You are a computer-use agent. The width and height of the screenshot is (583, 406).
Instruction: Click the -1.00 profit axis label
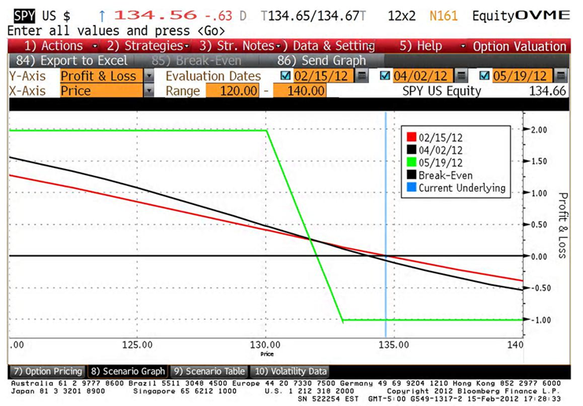[541, 320]
